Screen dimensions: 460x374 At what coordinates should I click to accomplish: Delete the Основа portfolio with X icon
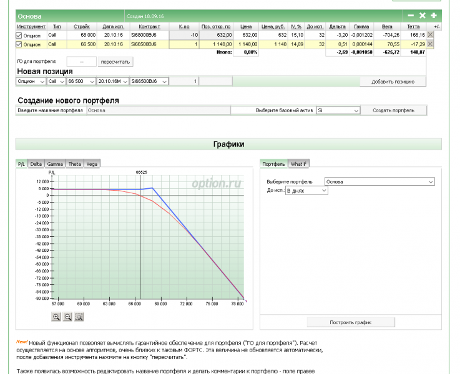[422, 15]
